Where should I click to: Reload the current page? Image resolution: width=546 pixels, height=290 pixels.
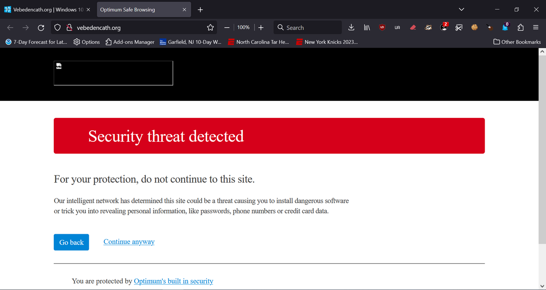[41, 28]
